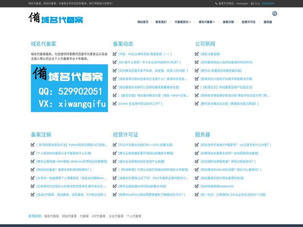Image resolution: width=303 pixels, height=227 pixels.
Task: Open article 如果网站未备案会怎样
Action: coord(229,153)
